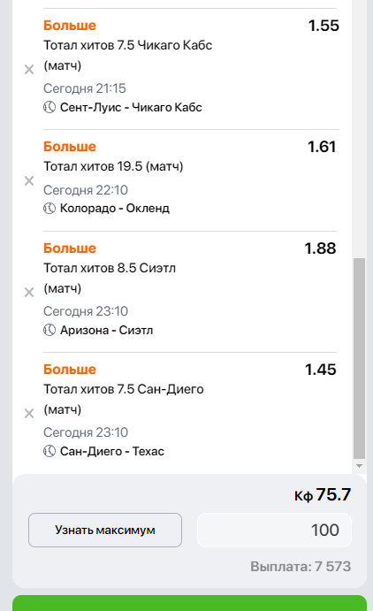This screenshot has width=373, height=611.
Task: Open the Колорадо - Окленд match link
Action: [x=115, y=209]
